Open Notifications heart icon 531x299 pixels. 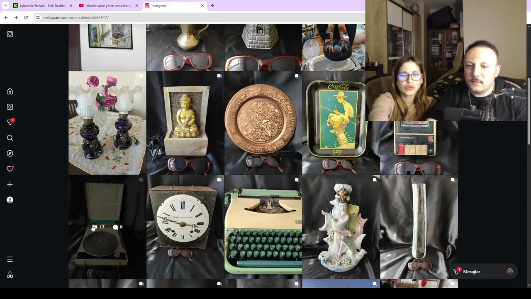[x=10, y=169]
